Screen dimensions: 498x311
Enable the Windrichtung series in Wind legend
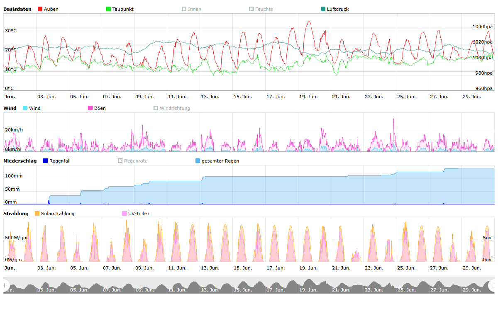(x=156, y=108)
